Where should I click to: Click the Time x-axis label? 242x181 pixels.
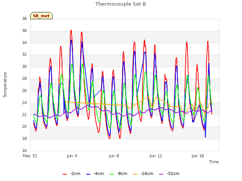click(214, 162)
